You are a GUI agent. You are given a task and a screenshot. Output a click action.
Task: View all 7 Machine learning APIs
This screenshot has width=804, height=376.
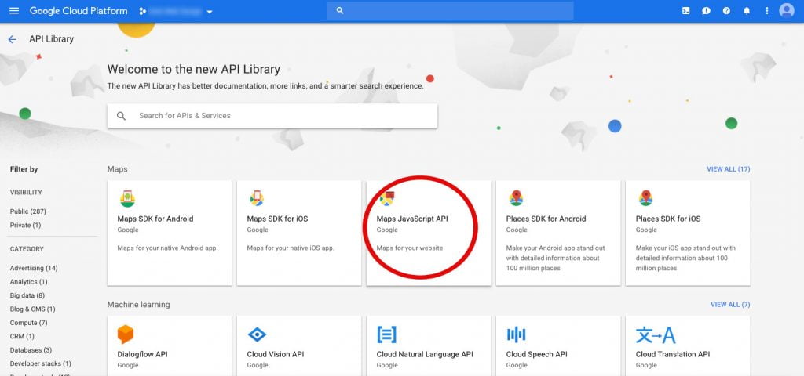(x=730, y=305)
